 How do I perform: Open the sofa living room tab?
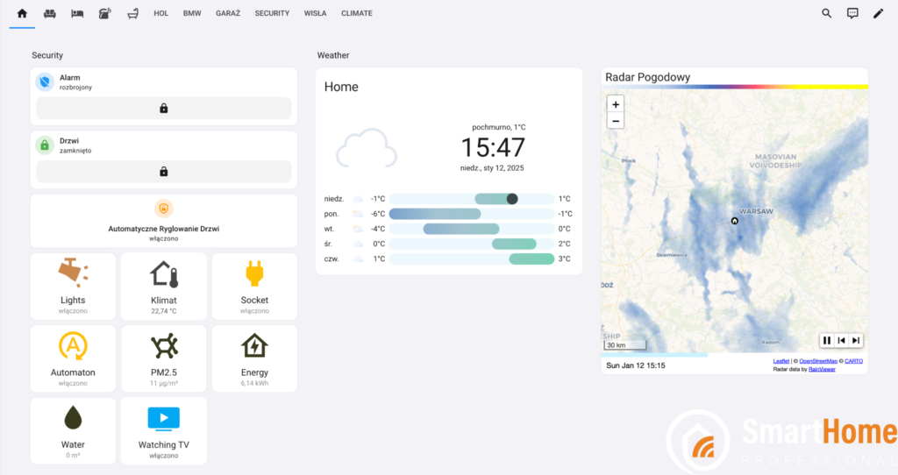click(49, 13)
